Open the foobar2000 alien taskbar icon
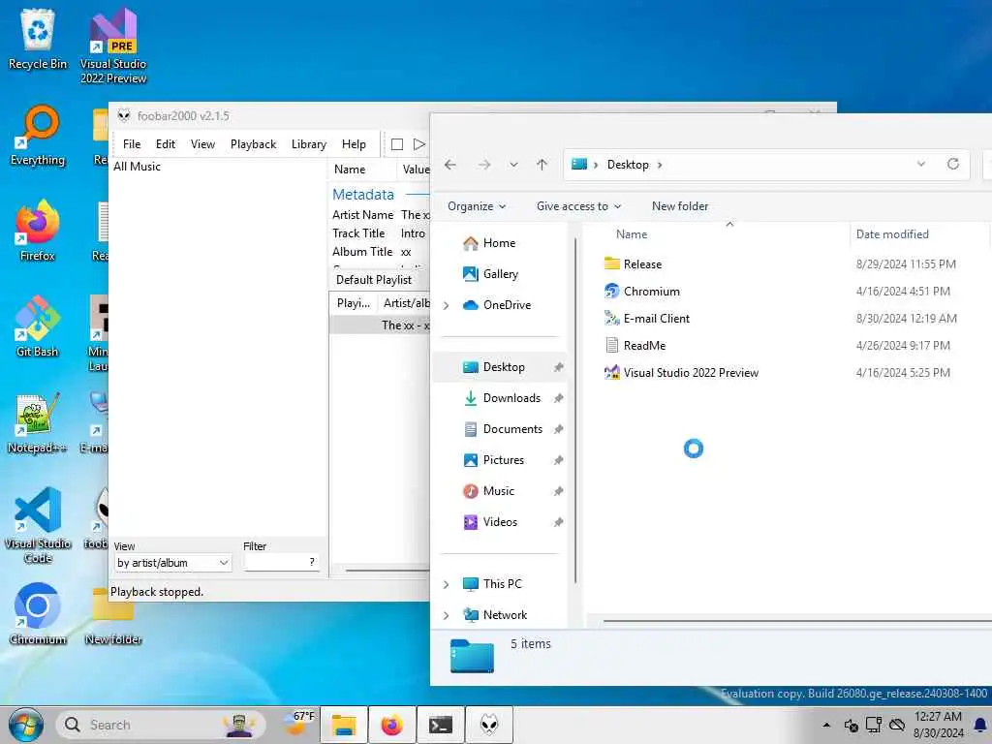Screen dimensions: 992x744 pyautogui.click(x=489, y=725)
